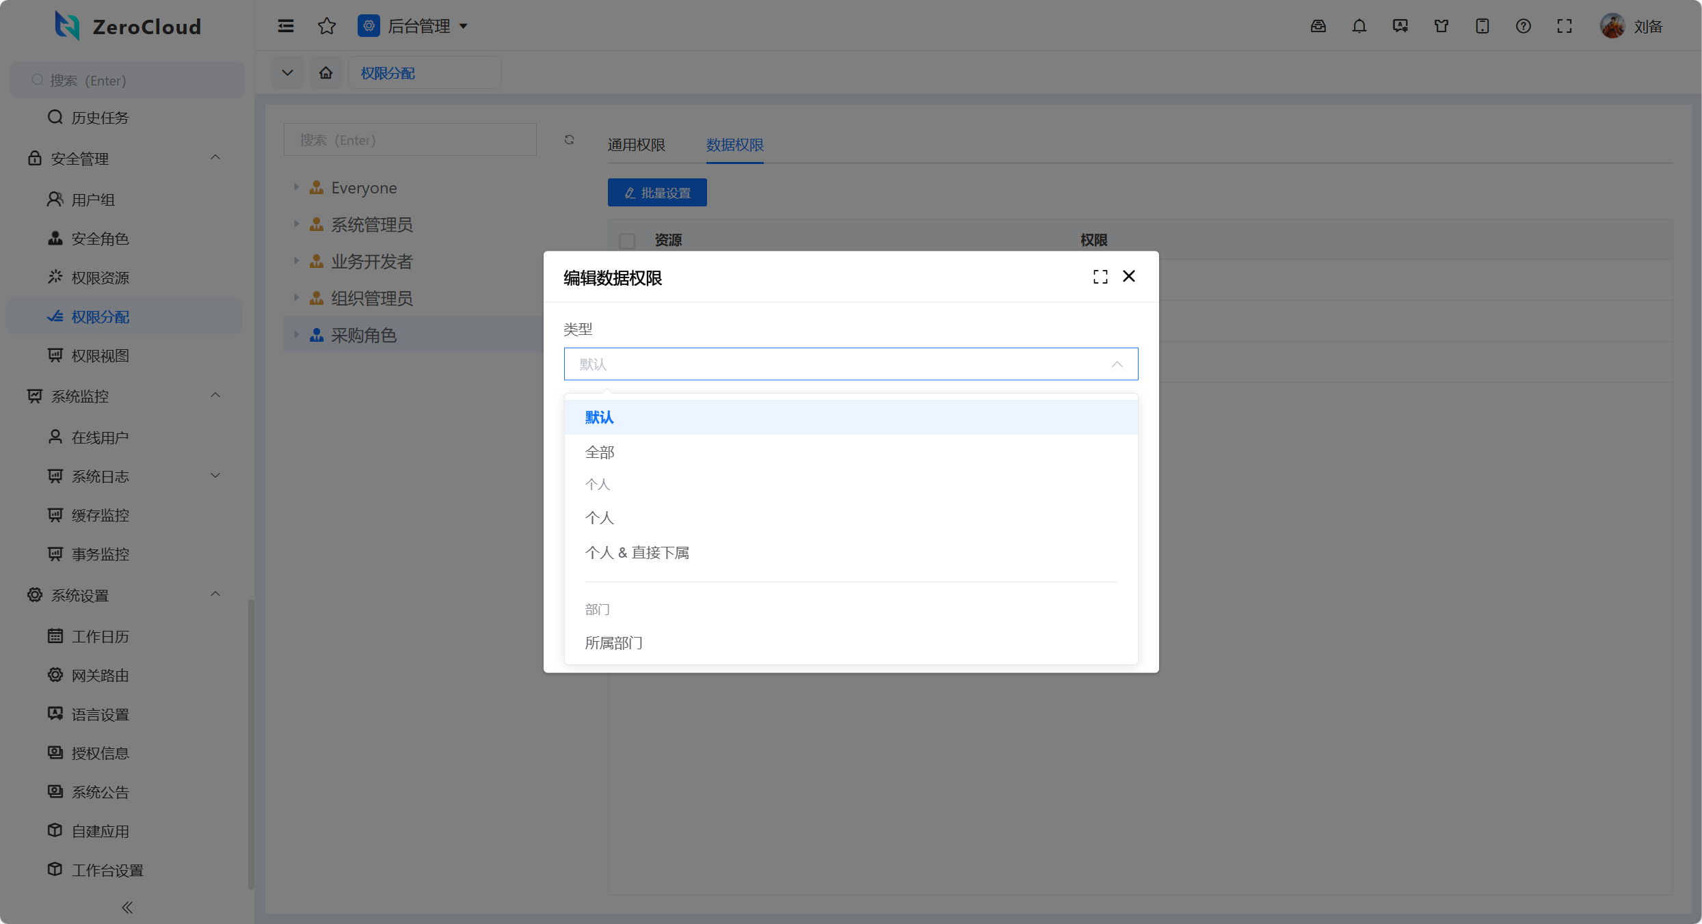Screen dimensions: 1702x924
Task: Open the theme shirt icon
Action: [x=1441, y=26]
